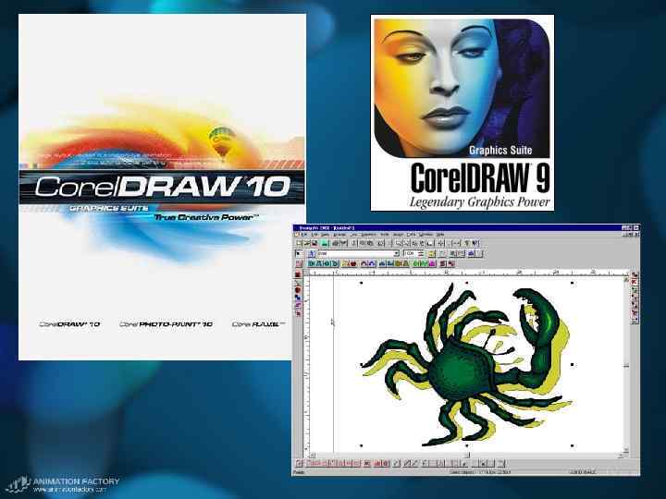Click the horizontal ruler above the canvas

pyautogui.click(x=467, y=272)
